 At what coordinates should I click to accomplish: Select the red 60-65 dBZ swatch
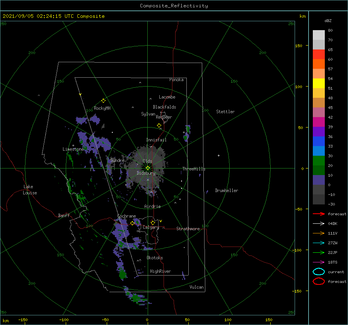point(319,54)
